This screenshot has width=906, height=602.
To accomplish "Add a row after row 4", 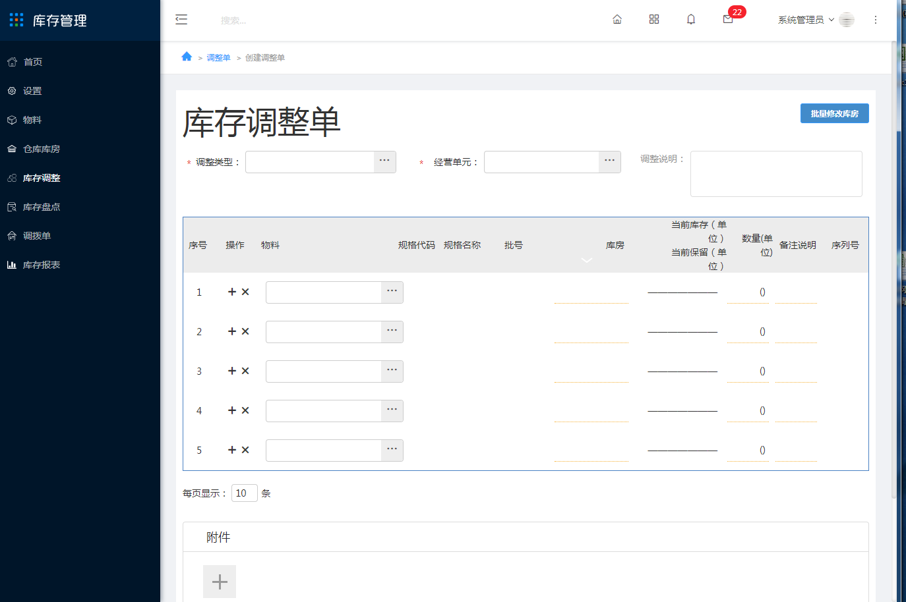I will click(232, 410).
